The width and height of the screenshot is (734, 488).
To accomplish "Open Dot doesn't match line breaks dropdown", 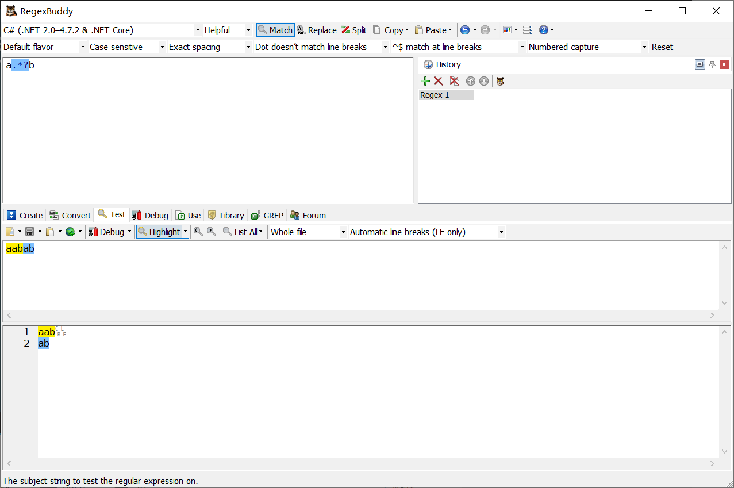I will point(385,47).
